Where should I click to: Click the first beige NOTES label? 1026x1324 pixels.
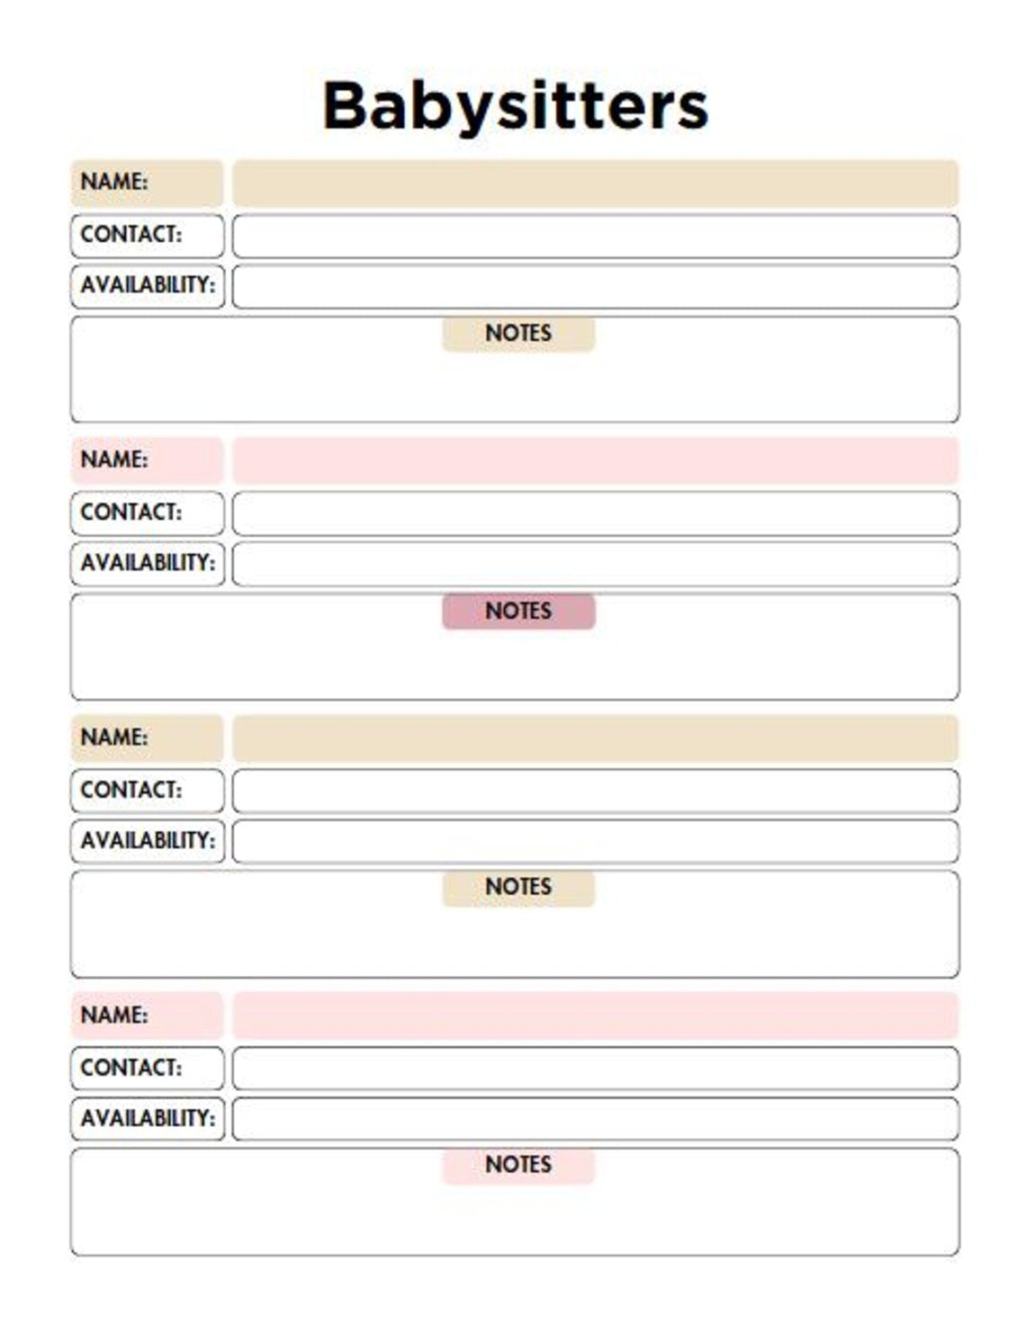tap(518, 334)
